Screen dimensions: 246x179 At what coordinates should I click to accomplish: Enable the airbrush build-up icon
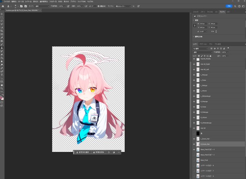86,6
